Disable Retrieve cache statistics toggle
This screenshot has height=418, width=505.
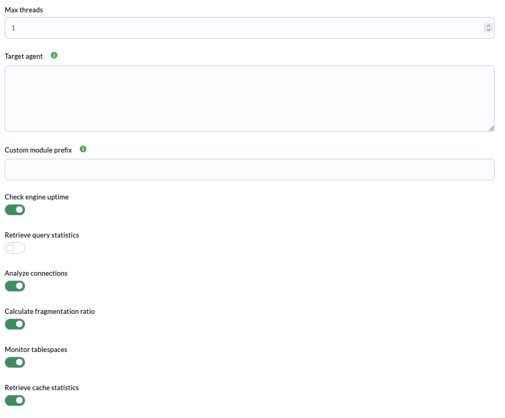[x=15, y=400]
